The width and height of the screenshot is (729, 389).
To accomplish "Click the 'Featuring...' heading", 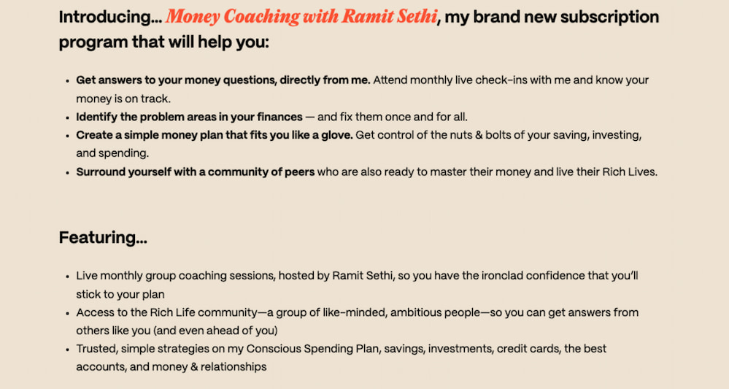I will [x=103, y=237].
